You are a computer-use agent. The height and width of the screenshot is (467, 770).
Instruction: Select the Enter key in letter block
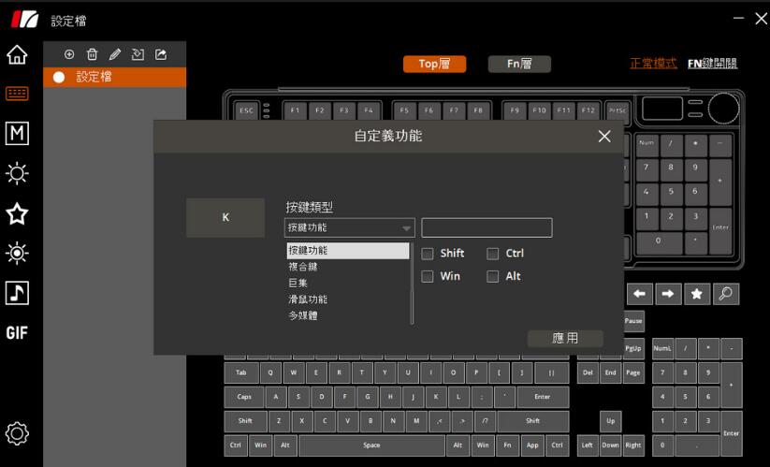point(542,397)
